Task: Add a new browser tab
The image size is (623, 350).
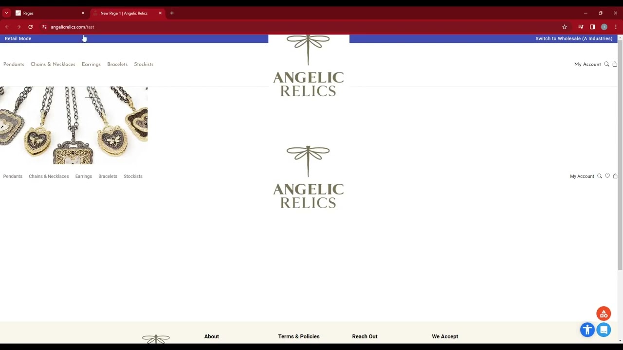Action: coord(172,13)
